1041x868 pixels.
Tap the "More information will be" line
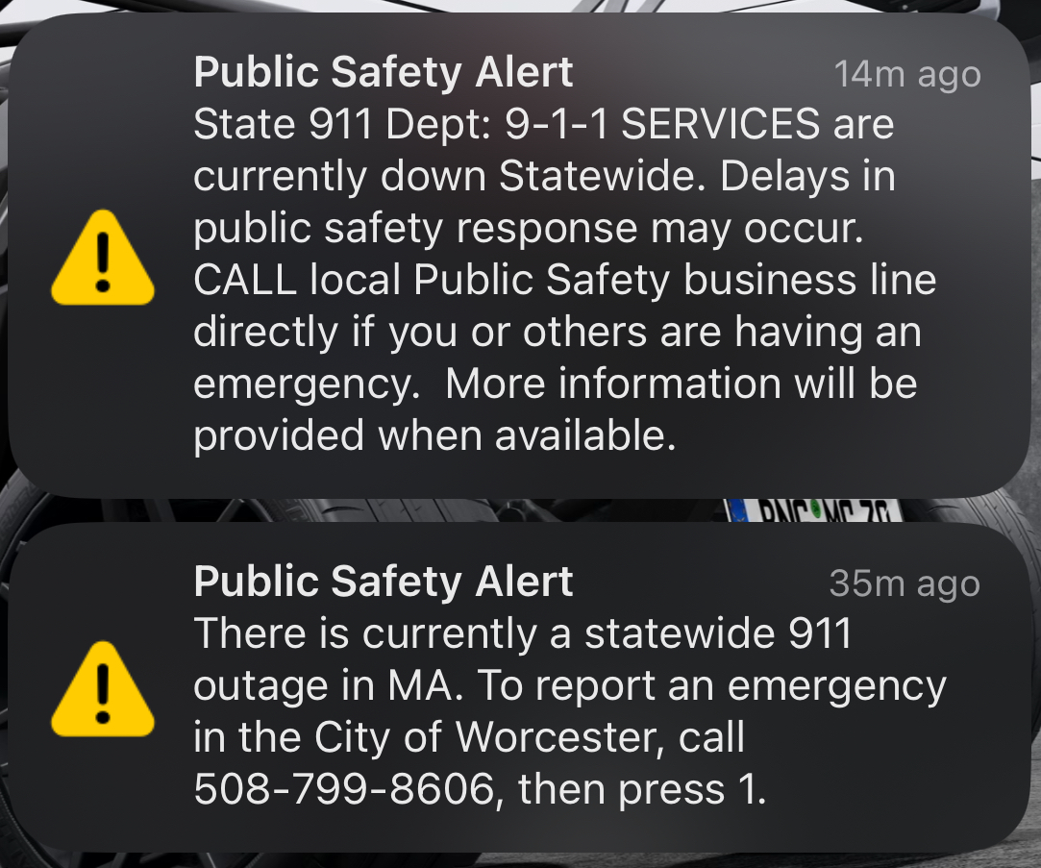(682, 384)
